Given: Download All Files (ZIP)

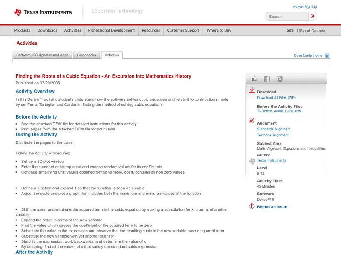Looking at the screenshot, I should 276,98.
